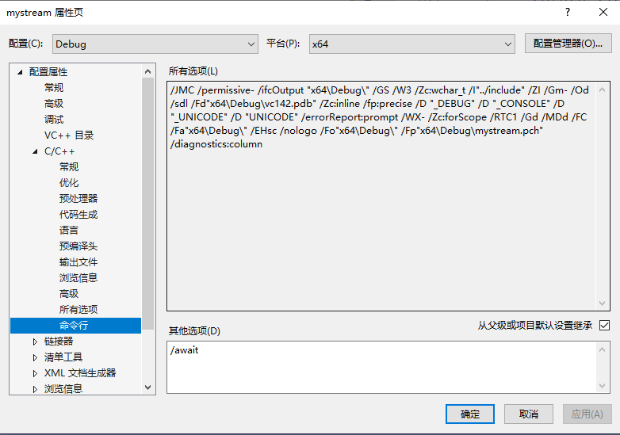Collapse the C/C++ tree node
This screenshot has height=435, width=620.
coord(35,151)
